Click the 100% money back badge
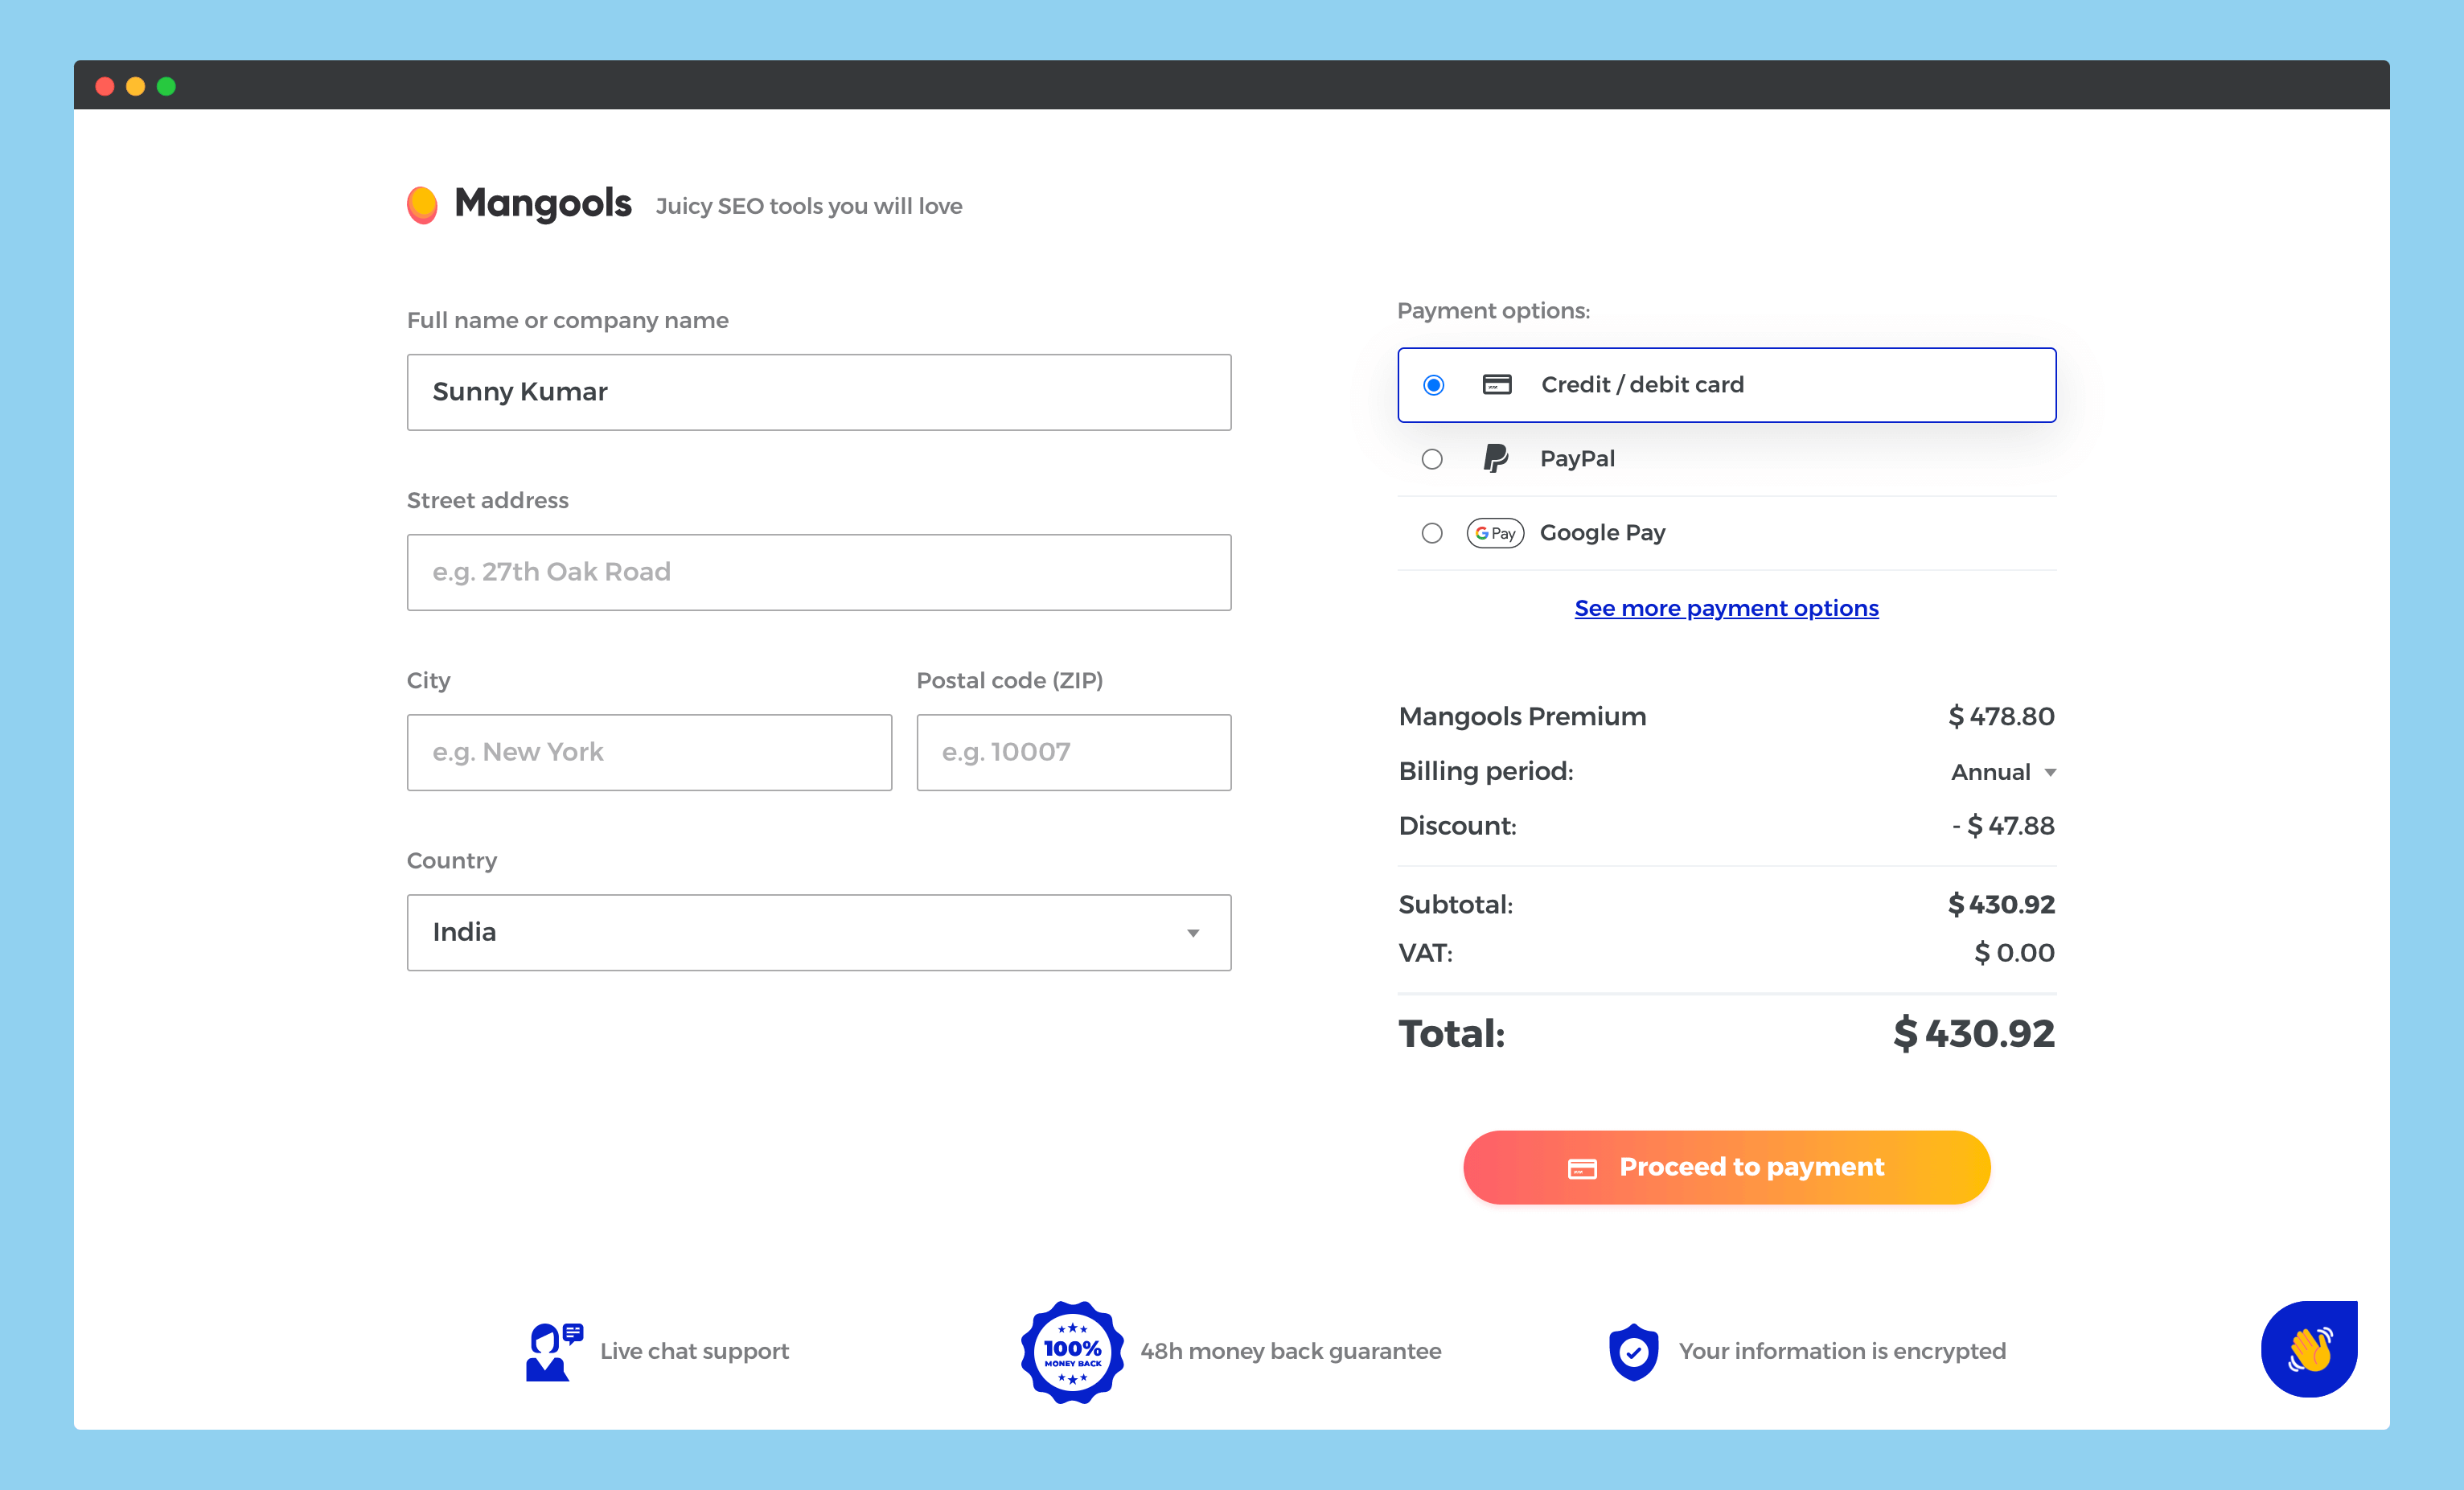The height and width of the screenshot is (1490, 2464). (1072, 1352)
